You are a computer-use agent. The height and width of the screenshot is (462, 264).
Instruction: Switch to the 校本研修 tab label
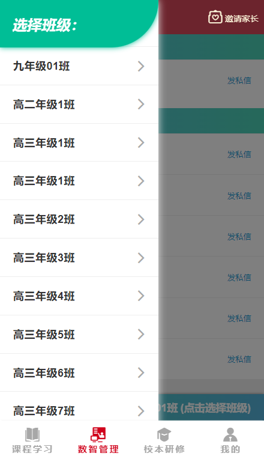pyautogui.click(x=164, y=449)
